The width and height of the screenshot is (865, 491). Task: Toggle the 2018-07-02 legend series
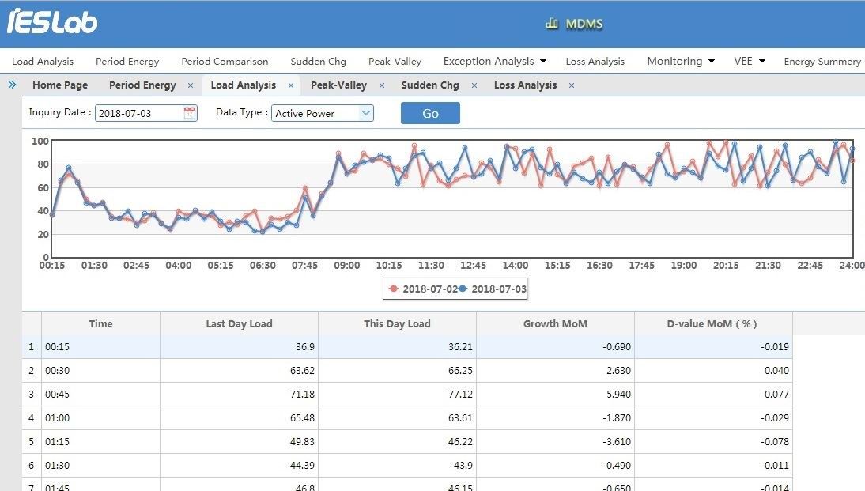[x=424, y=289]
